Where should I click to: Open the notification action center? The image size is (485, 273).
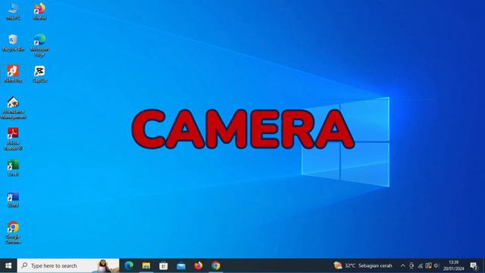click(x=474, y=265)
